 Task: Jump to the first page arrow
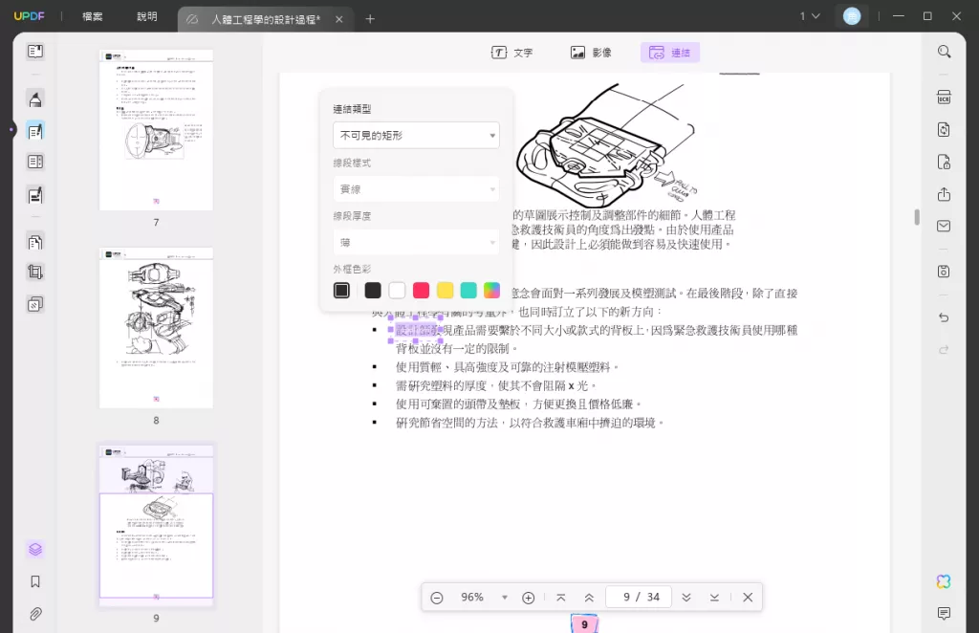pyautogui.click(x=560, y=598)
